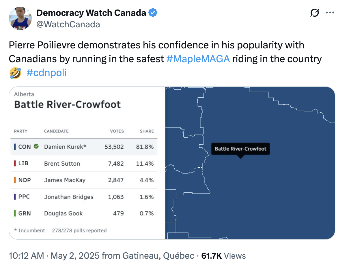Open the #cdnpoli hashtag

click(46, 73)
